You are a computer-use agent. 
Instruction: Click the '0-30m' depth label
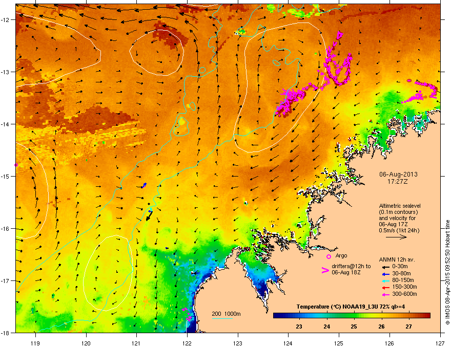click(400, 267)
